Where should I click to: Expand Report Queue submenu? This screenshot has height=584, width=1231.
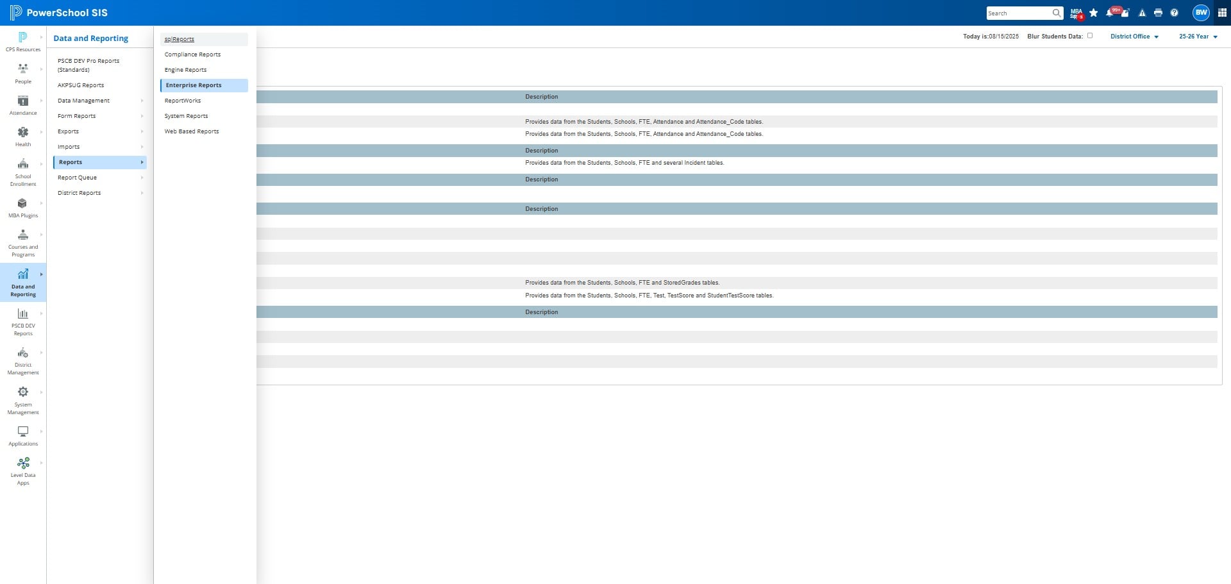click(x=100, y=178)
